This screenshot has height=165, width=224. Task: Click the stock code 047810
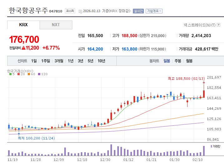[56, 11]
